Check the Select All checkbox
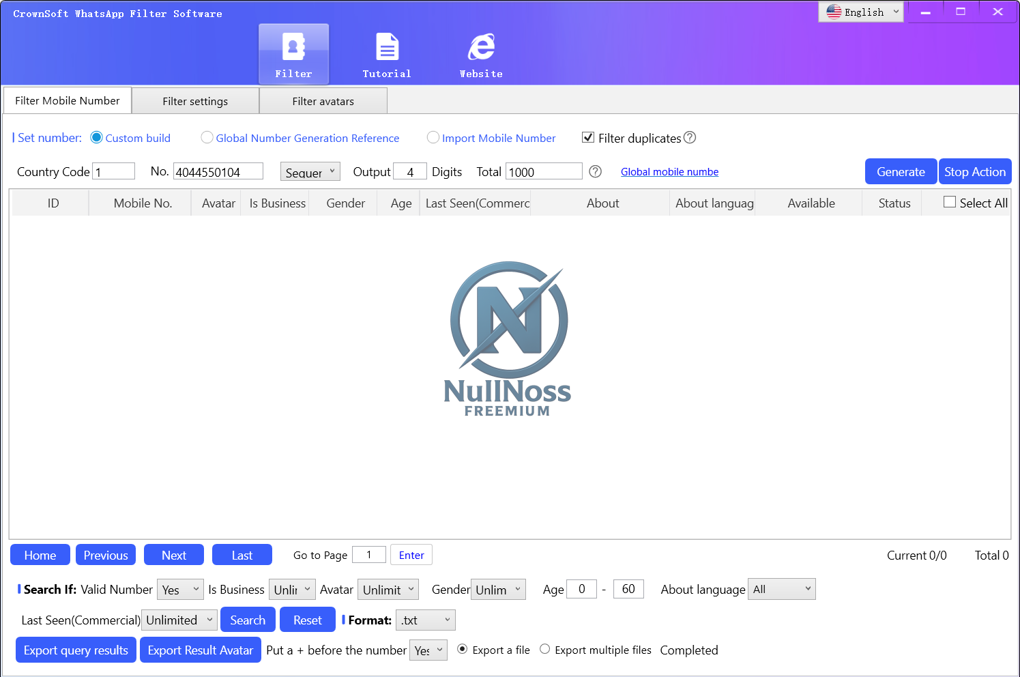Viewport: 1020px width, 677px height. pos(949,202)
